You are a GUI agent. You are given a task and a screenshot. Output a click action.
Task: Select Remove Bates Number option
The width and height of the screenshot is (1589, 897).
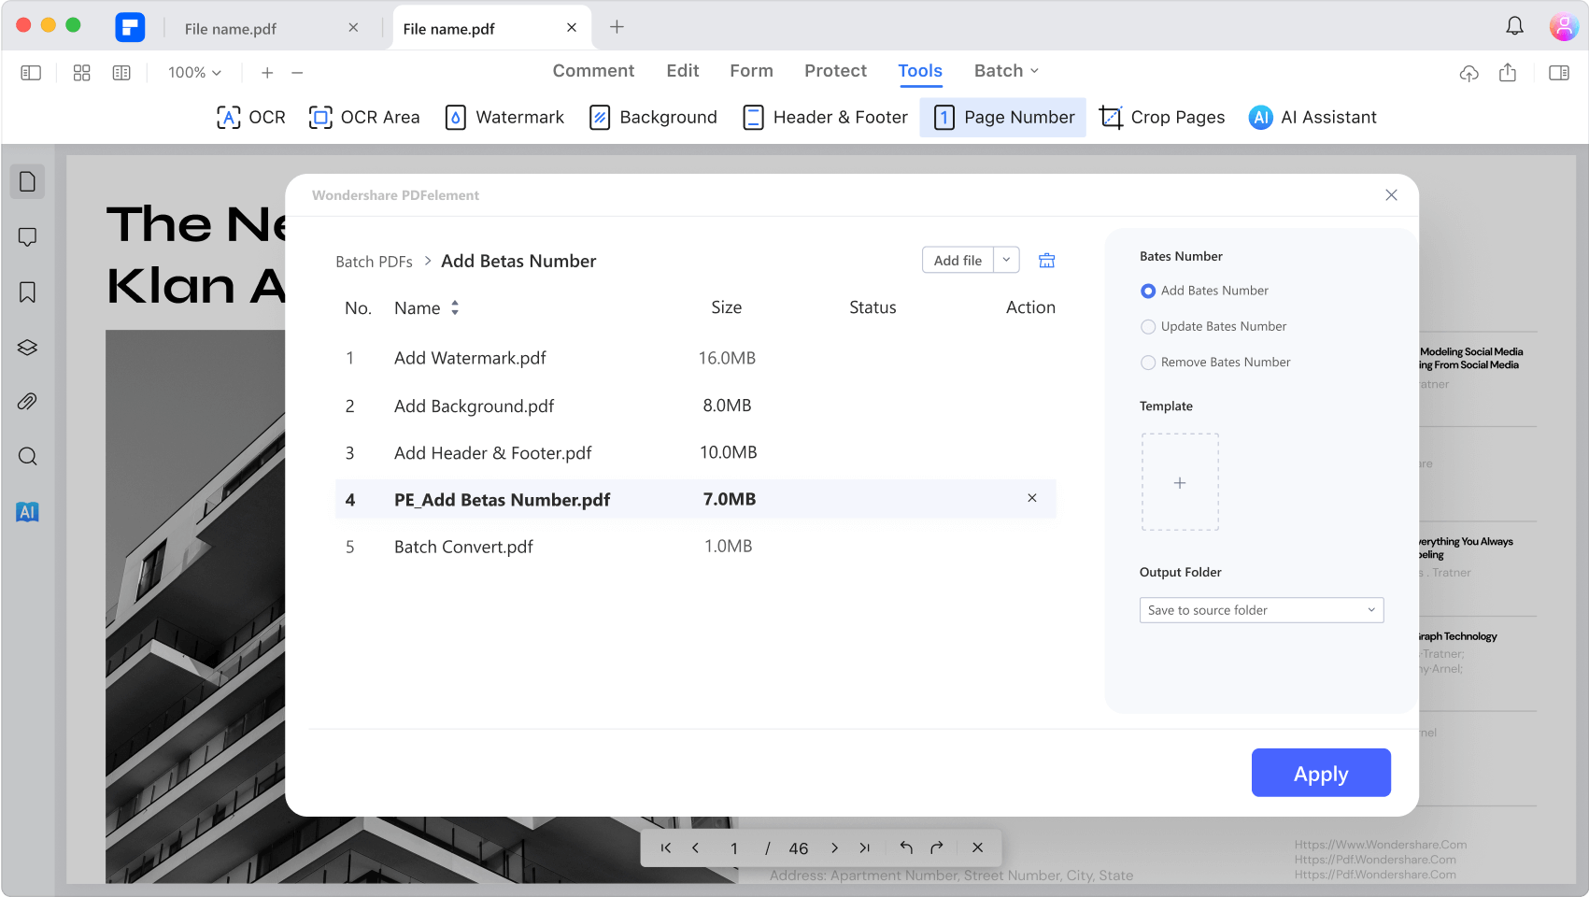pos(1215,363)
